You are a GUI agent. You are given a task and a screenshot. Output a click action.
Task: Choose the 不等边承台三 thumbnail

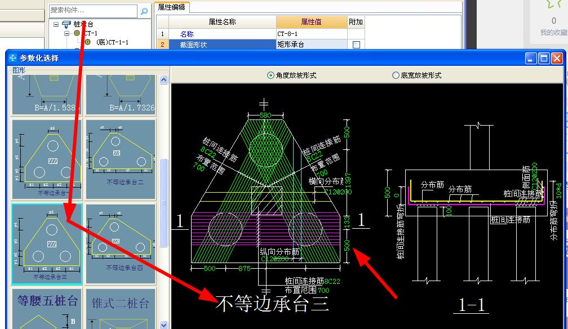tap(47, 243)
